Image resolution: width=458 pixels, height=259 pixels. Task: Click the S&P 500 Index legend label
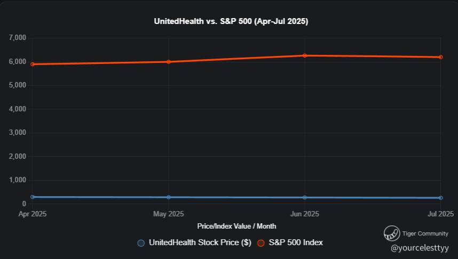coord(296,242)
